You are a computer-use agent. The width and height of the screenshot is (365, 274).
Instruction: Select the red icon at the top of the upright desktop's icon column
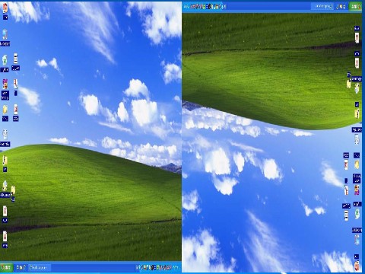[5, 8]
